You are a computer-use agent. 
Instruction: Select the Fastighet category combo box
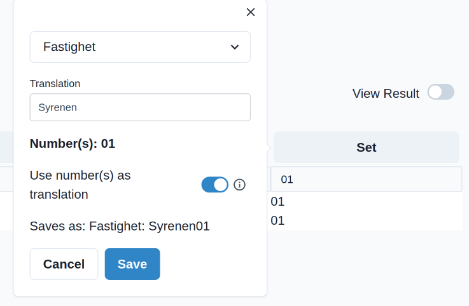tap(140, 47)
